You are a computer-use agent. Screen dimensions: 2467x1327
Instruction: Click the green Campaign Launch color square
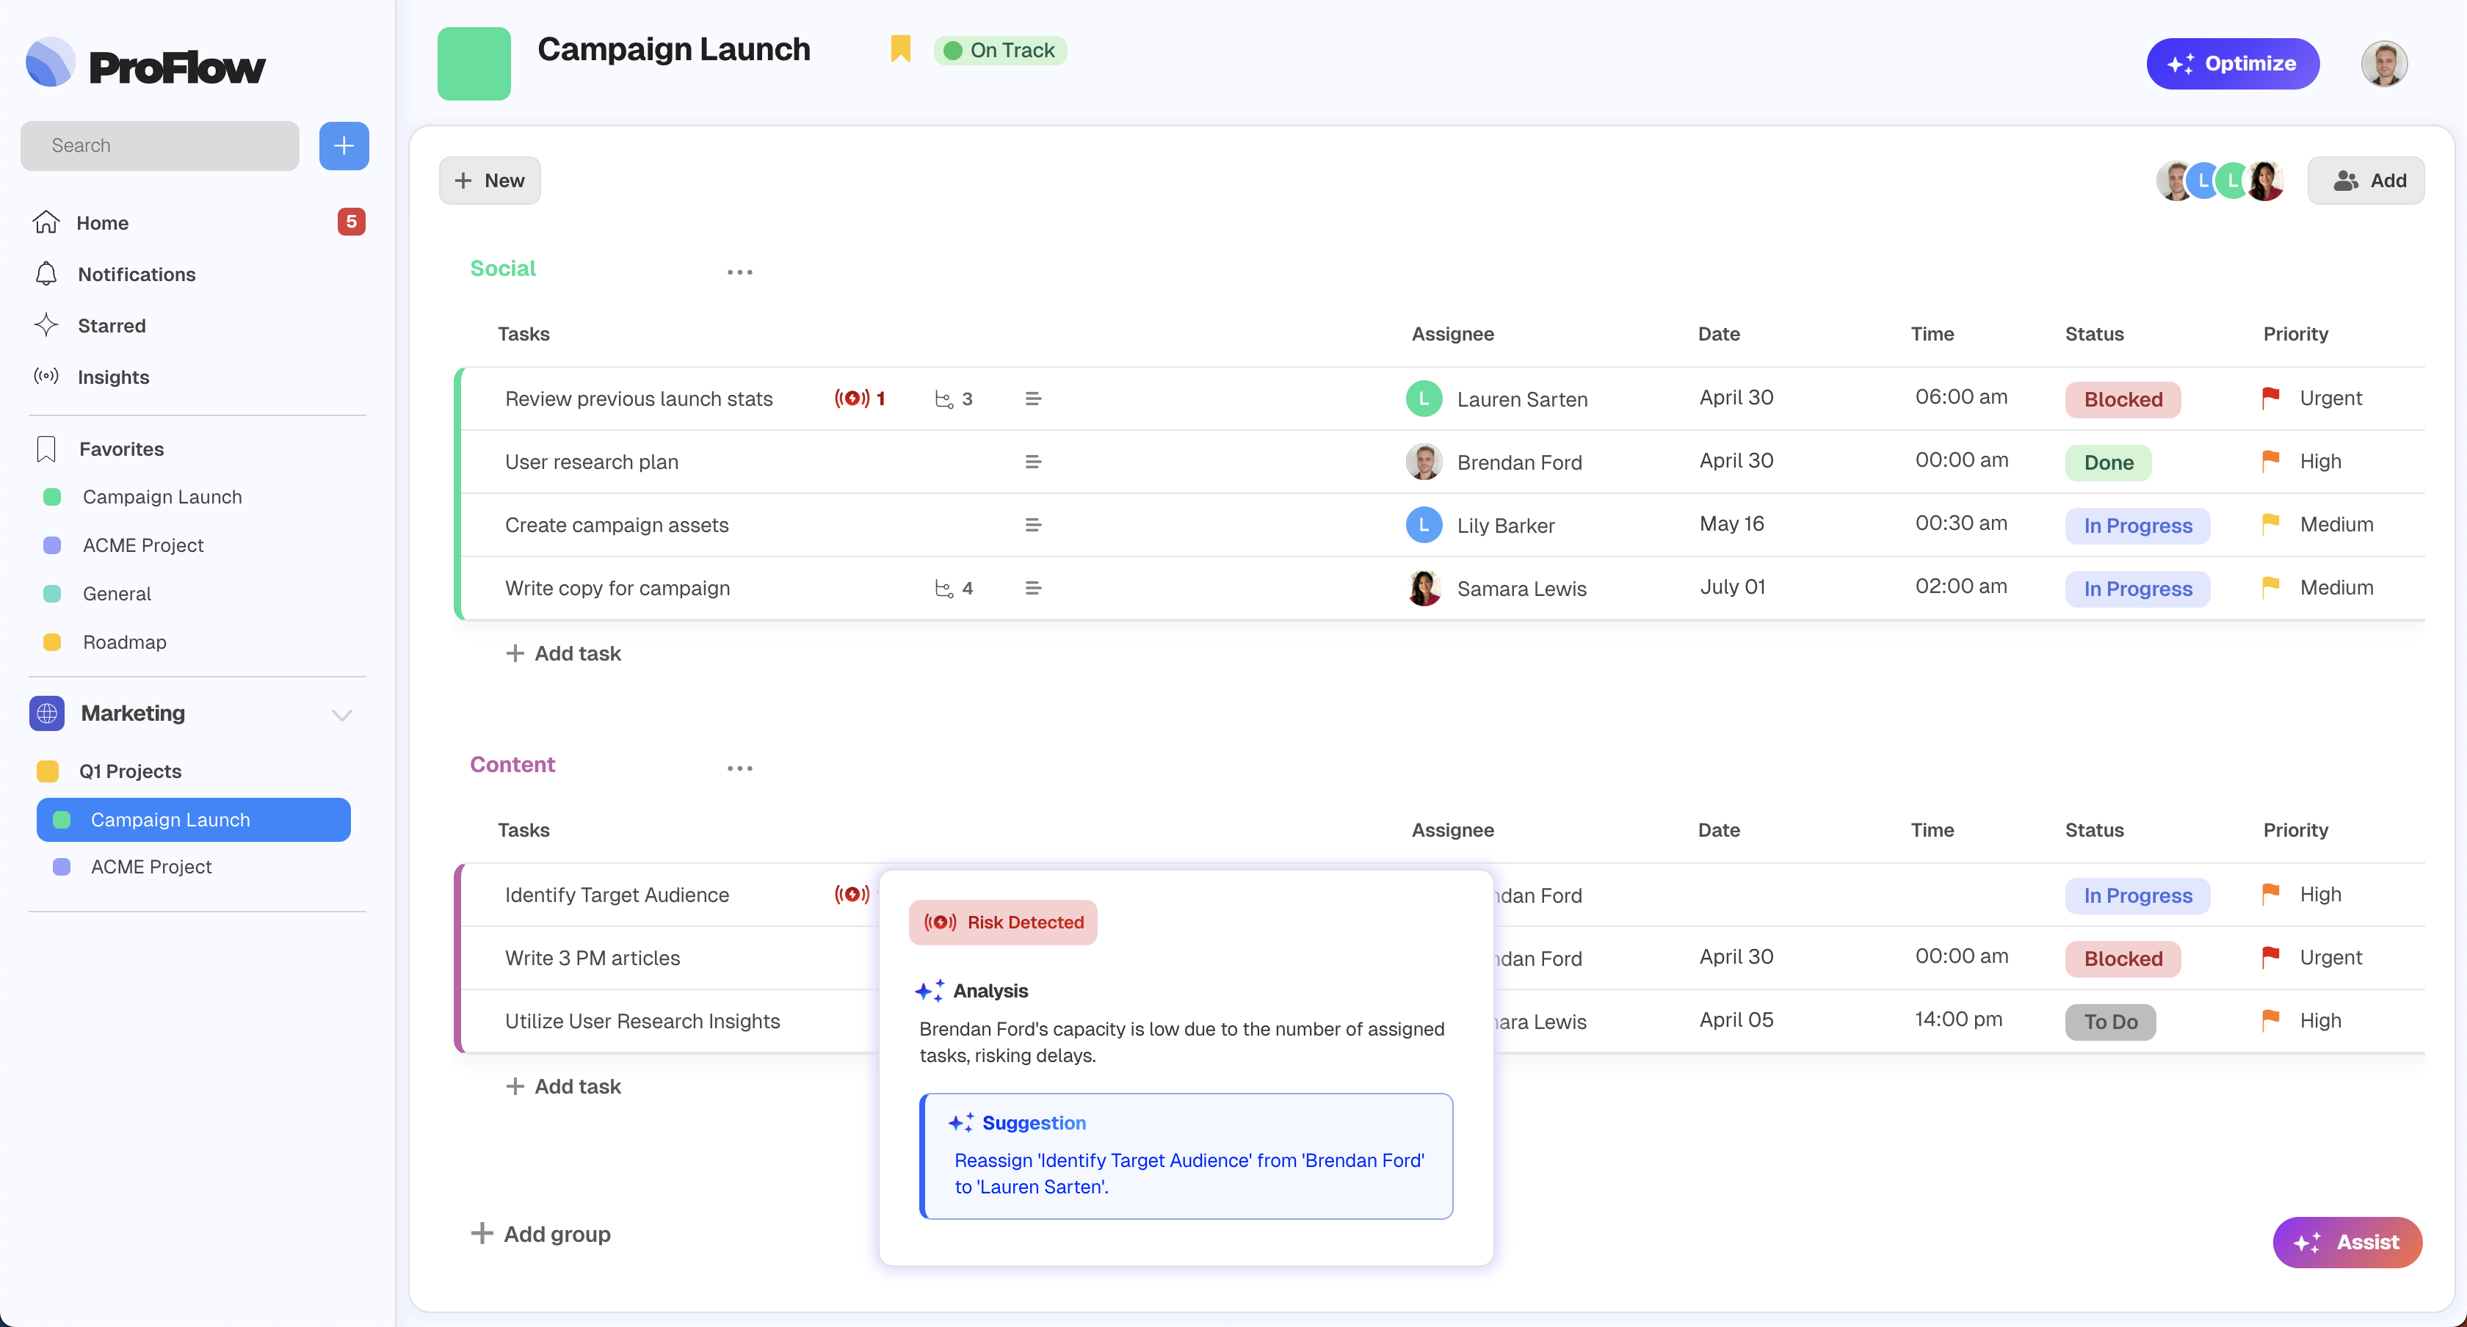pos(474,63)
